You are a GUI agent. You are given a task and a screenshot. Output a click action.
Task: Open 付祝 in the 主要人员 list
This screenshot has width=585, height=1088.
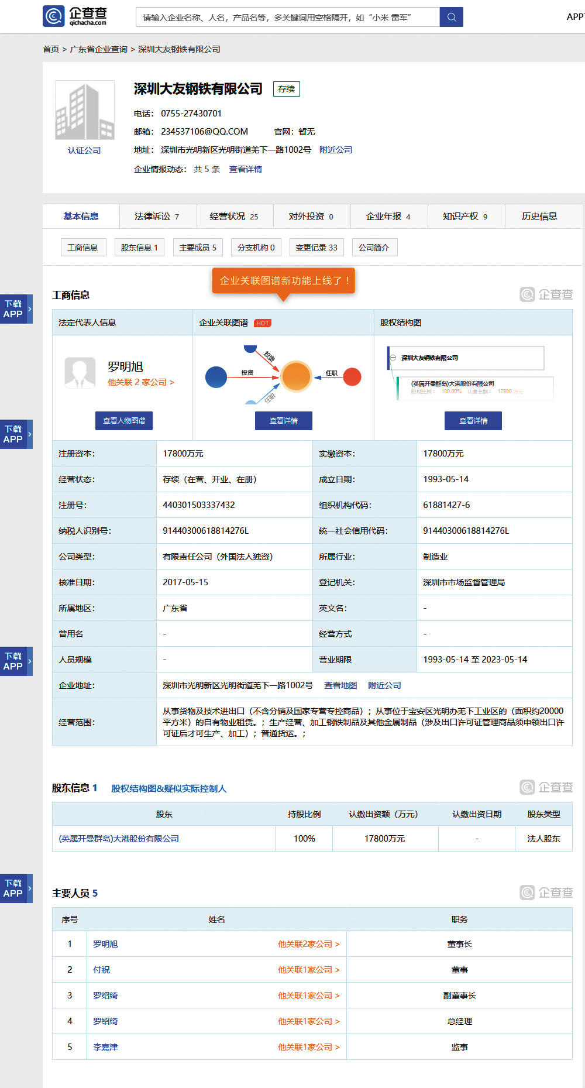point(101,970)
